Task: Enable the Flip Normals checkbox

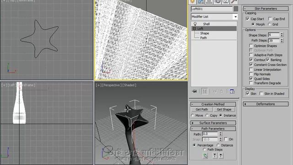Action: pos(251,74)
